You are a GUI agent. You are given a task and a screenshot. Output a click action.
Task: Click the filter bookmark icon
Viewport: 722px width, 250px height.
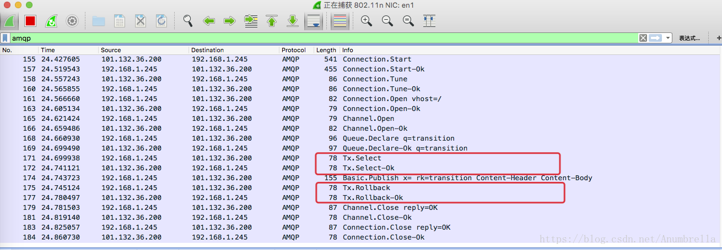tap(5, 38)
